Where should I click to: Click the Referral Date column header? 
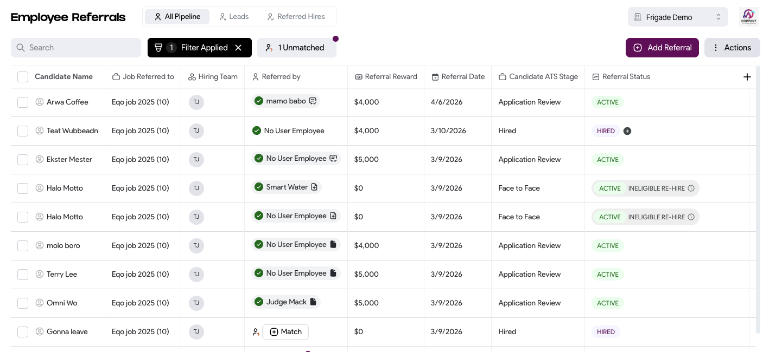click(x=457, y=77)
